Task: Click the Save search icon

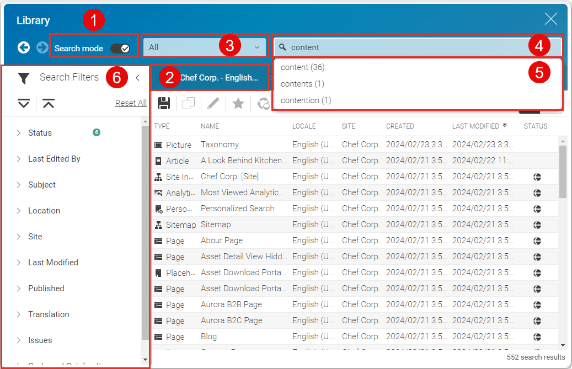Action: pyautogui.click(x=164, y=103)
